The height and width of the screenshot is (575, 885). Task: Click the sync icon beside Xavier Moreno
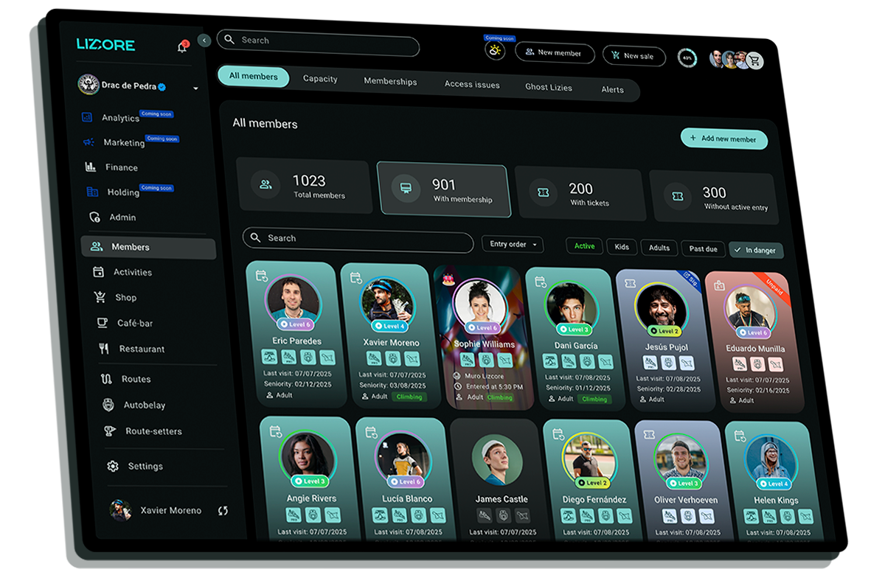223,511
